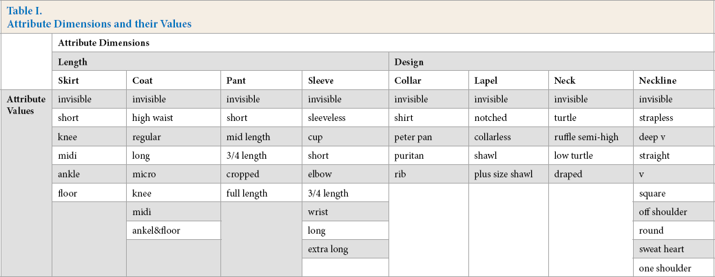Select the Attribute Dimensions header cell

pos(382,43)
